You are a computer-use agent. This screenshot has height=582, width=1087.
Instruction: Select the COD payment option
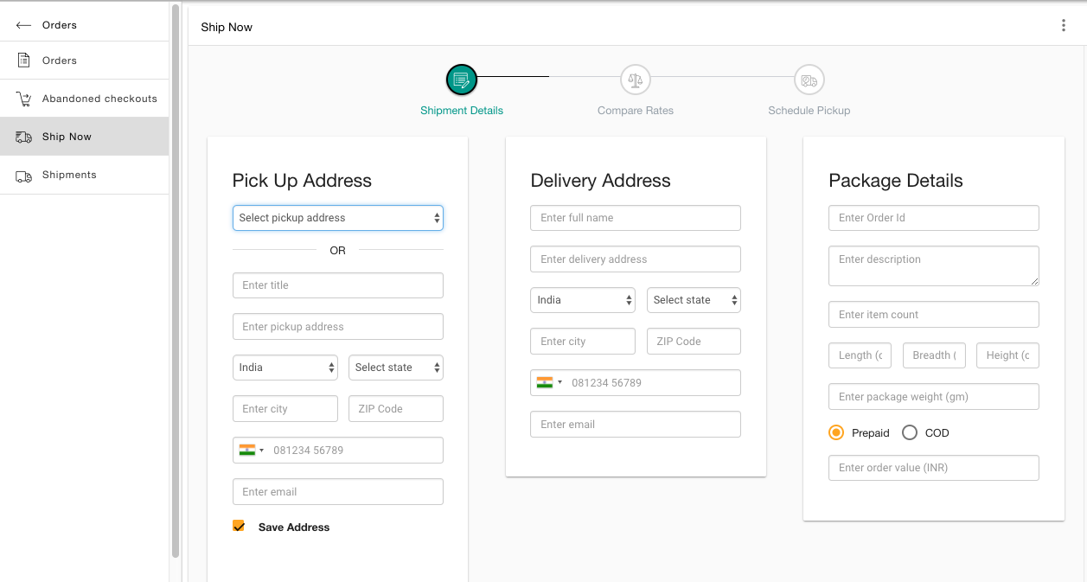[910, 432]
